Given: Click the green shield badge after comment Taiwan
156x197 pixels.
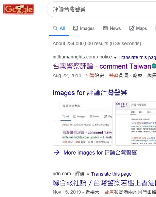Looking at the screenshot, I should click(x=154, y=66).
